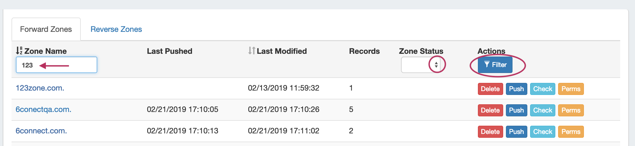Push the 6connect.com. zone
The width and height of the screenshot is (635, 146).
(x=516, y=132)
